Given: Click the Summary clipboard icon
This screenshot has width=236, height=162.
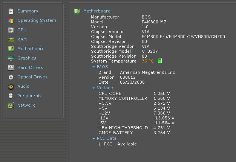Looking at the screenshot, I should 11,11.
